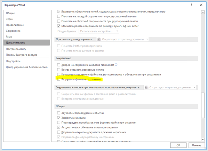
Task: Click the help question mark icon
Action: tap(191, 5)
